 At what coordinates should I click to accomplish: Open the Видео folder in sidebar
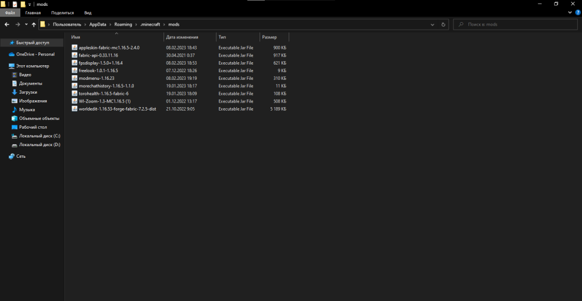[x=25, y=75]
